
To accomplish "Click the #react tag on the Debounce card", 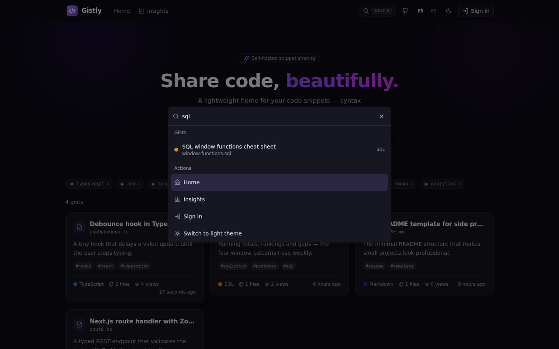I will pos(106,266).
